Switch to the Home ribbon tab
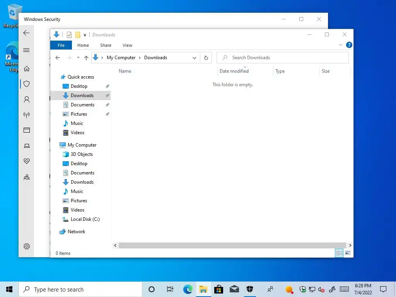The height and width of the screenshot is (297, 396). click(x=83, y=45)
